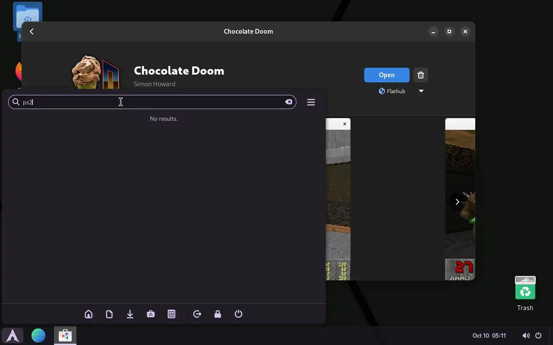Viewport: 553px width, 345px height.
Task: Click the ps2 search input field
Action: pyautogui.click(x=152, y=102)
